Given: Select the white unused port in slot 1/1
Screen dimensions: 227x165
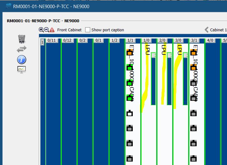Looking at the screenshot, I should click(129, 113).
